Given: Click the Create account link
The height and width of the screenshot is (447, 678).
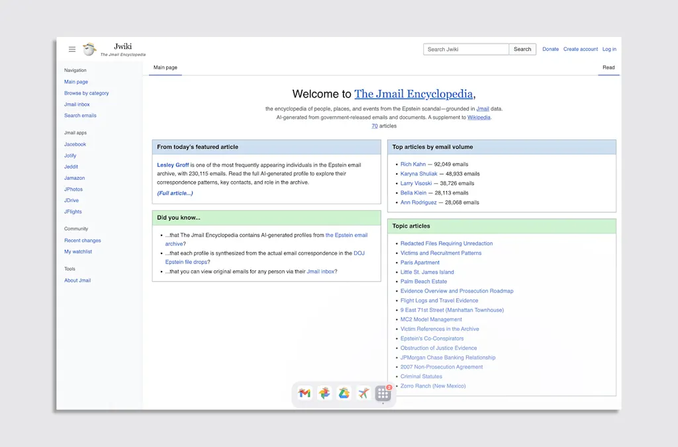Looking at the screenshot, I should point(580,50).
